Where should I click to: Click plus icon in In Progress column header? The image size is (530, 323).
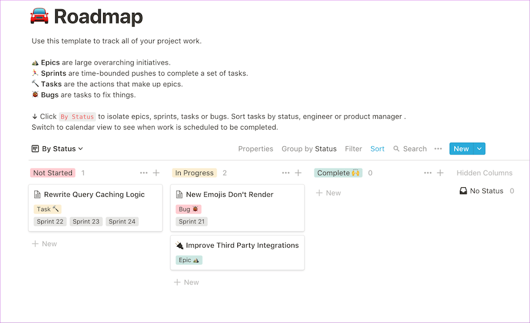(x=298, y=173)
